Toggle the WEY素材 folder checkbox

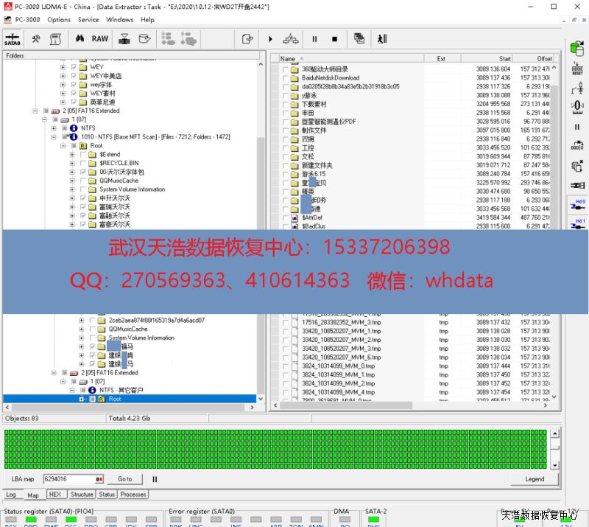pos(74,94)
